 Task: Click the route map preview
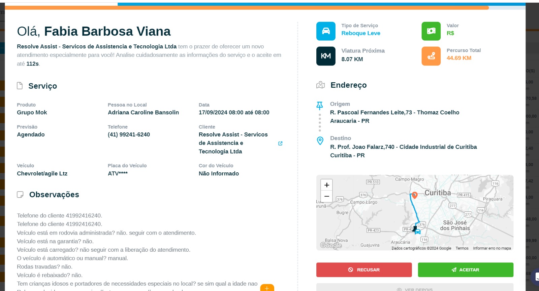click(415, 213)
